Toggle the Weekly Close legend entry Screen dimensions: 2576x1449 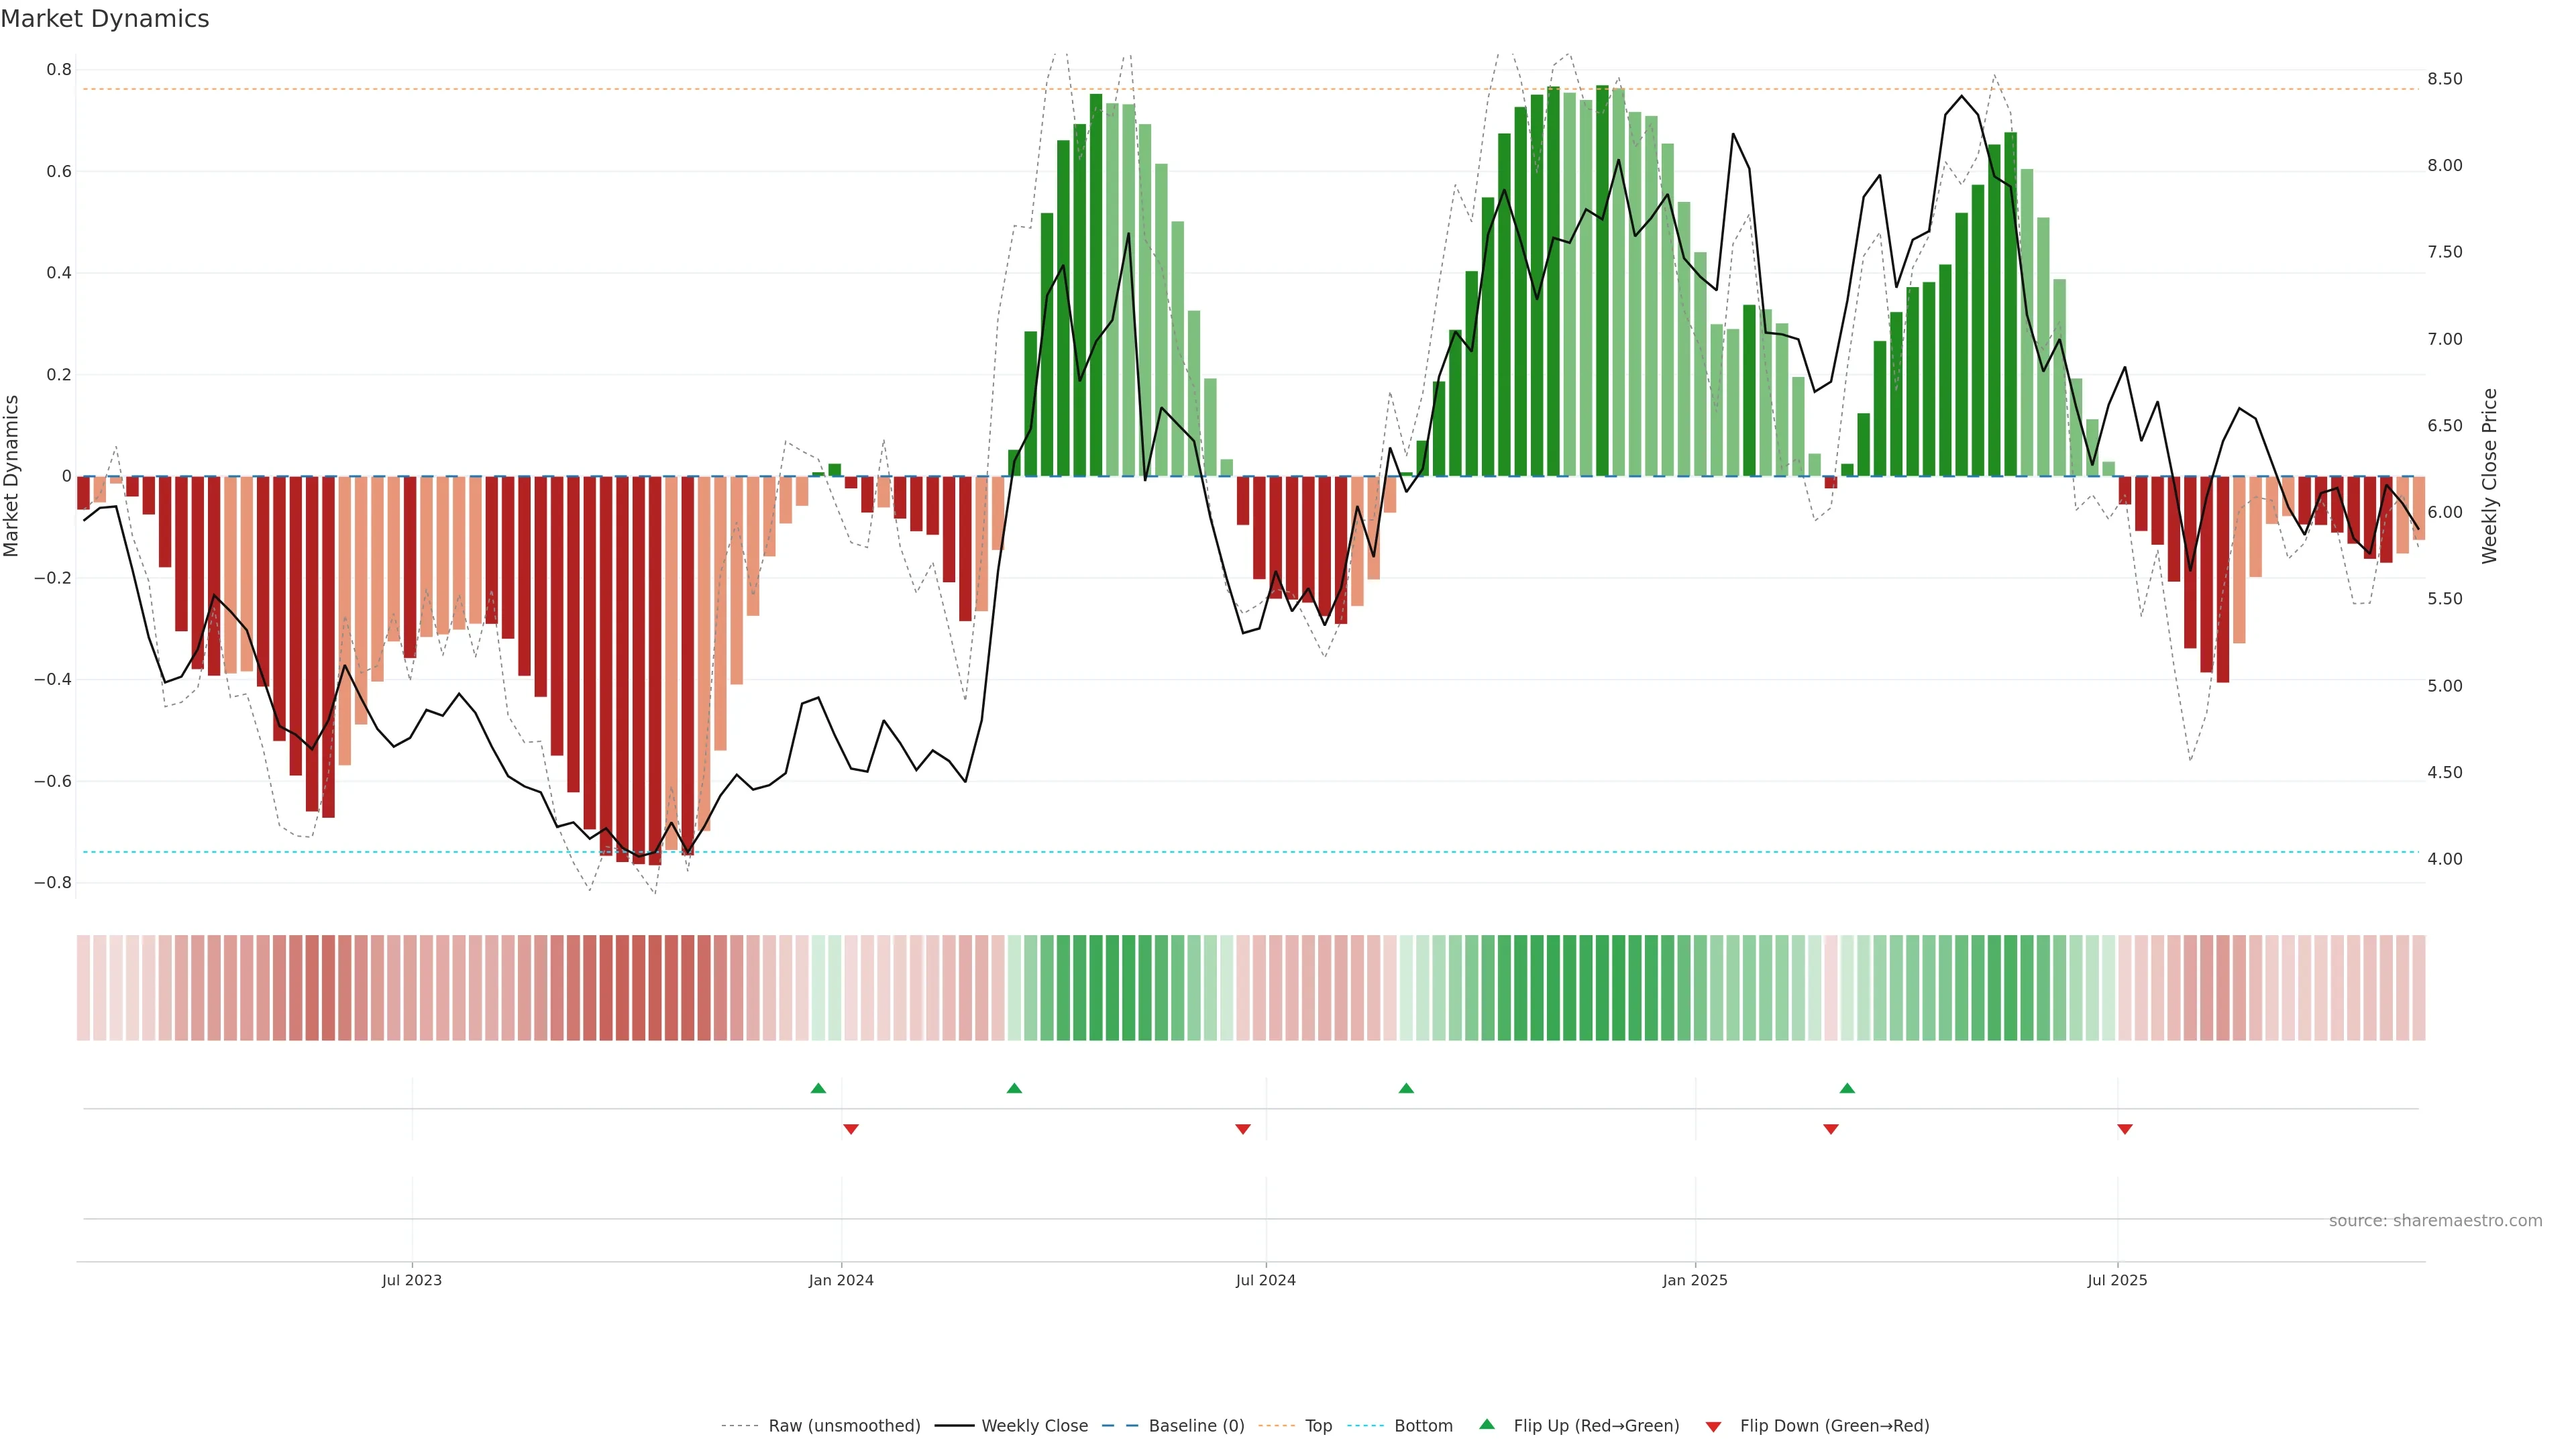pos(1034,1426)
